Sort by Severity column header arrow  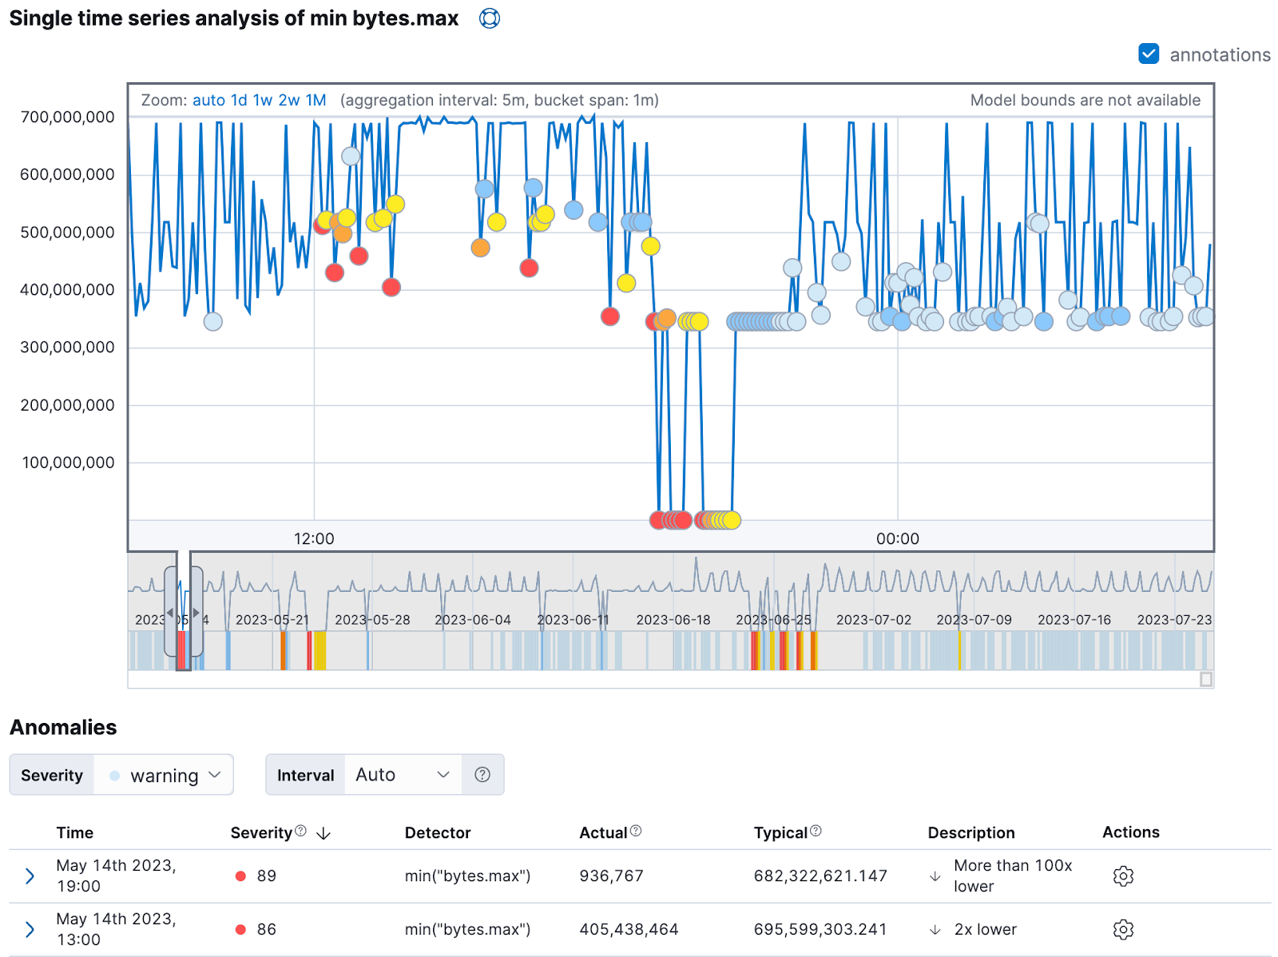tap(323, 834)
